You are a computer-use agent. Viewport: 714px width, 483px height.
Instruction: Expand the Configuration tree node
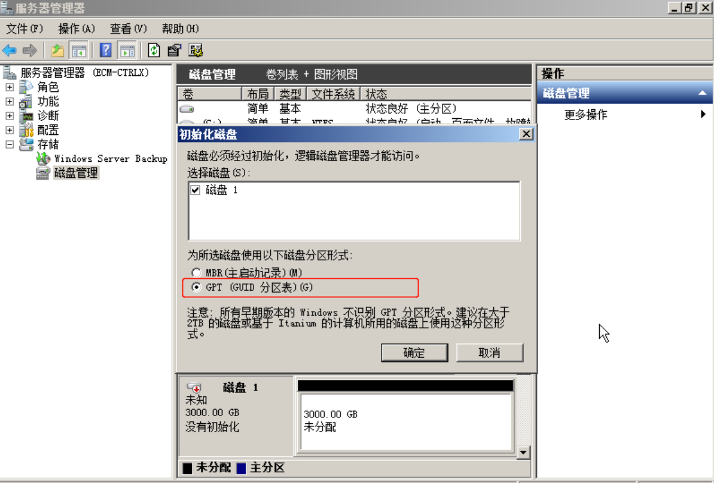click(x=10, y=130)
